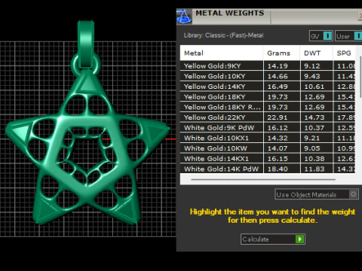Select the White Gold:10KX1 row
This screenshot has width=362, height=271.
268,138
